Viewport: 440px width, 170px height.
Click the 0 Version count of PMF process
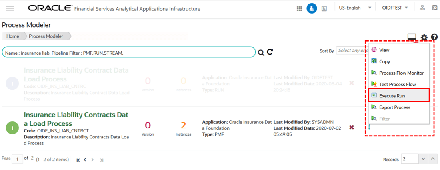pyautogui.click(x=148, y=125)
